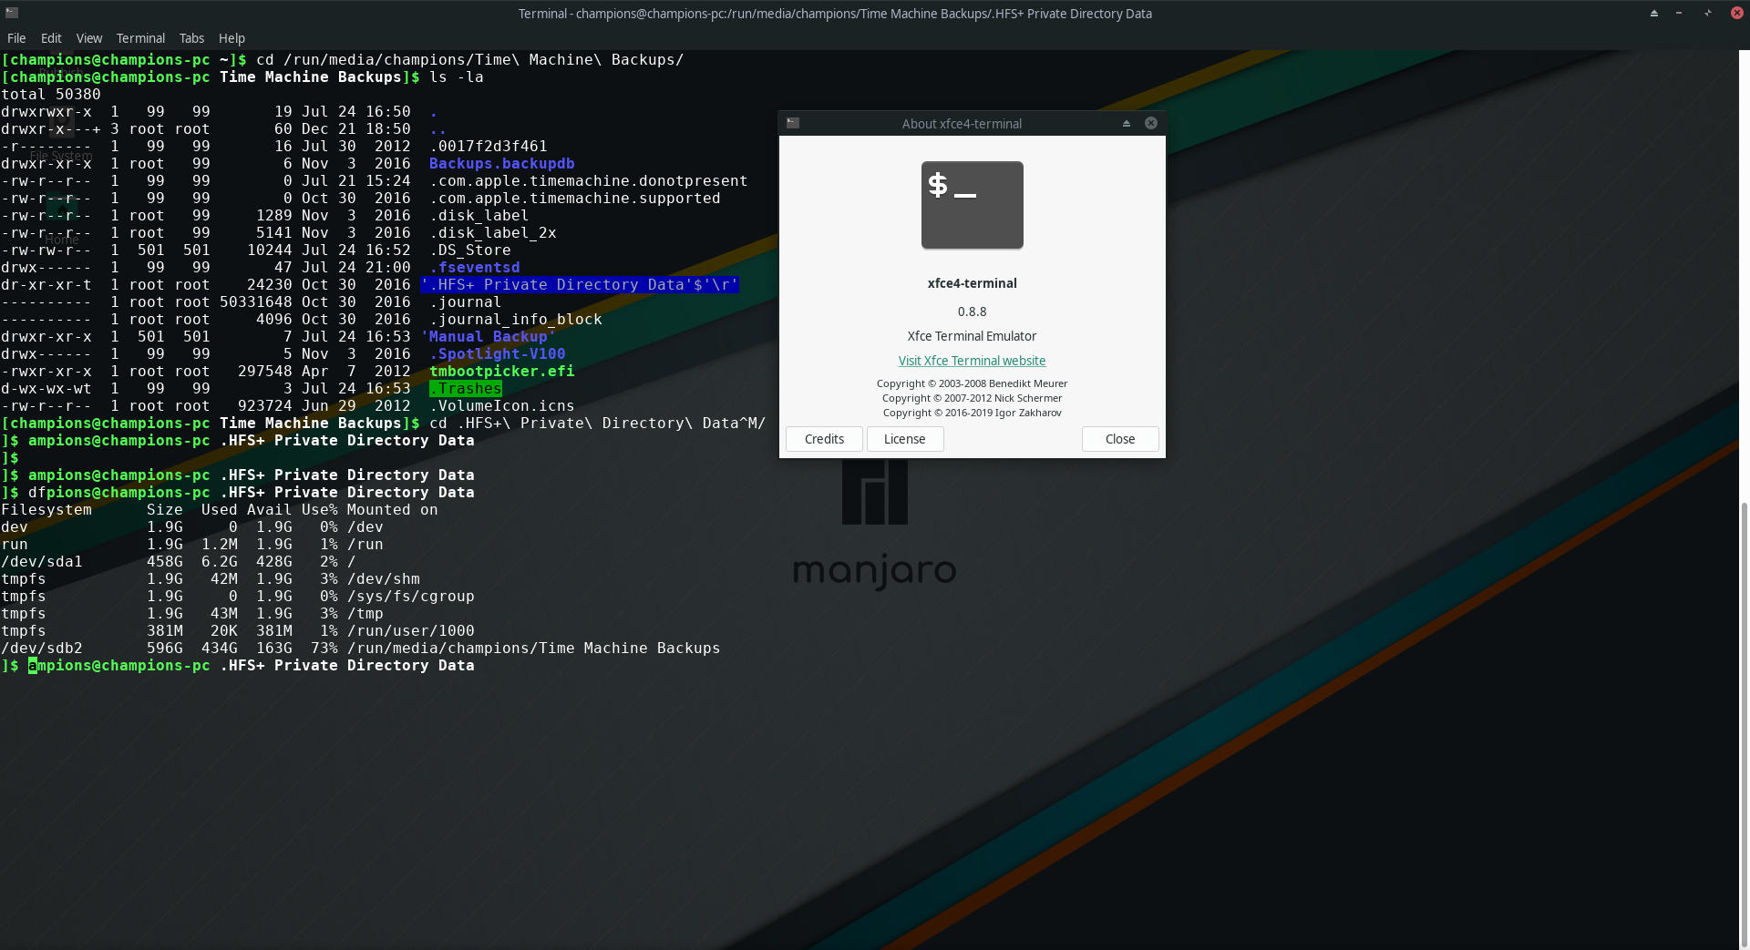Open the terminal window menu icon in title bar

click(x=12, y=13)
